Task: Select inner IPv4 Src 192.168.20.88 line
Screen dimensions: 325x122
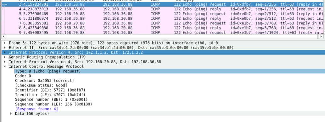Action: 85,62
